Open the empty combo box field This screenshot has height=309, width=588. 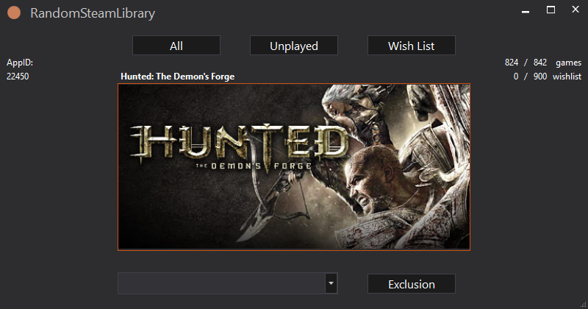click(x=220, y=283)
